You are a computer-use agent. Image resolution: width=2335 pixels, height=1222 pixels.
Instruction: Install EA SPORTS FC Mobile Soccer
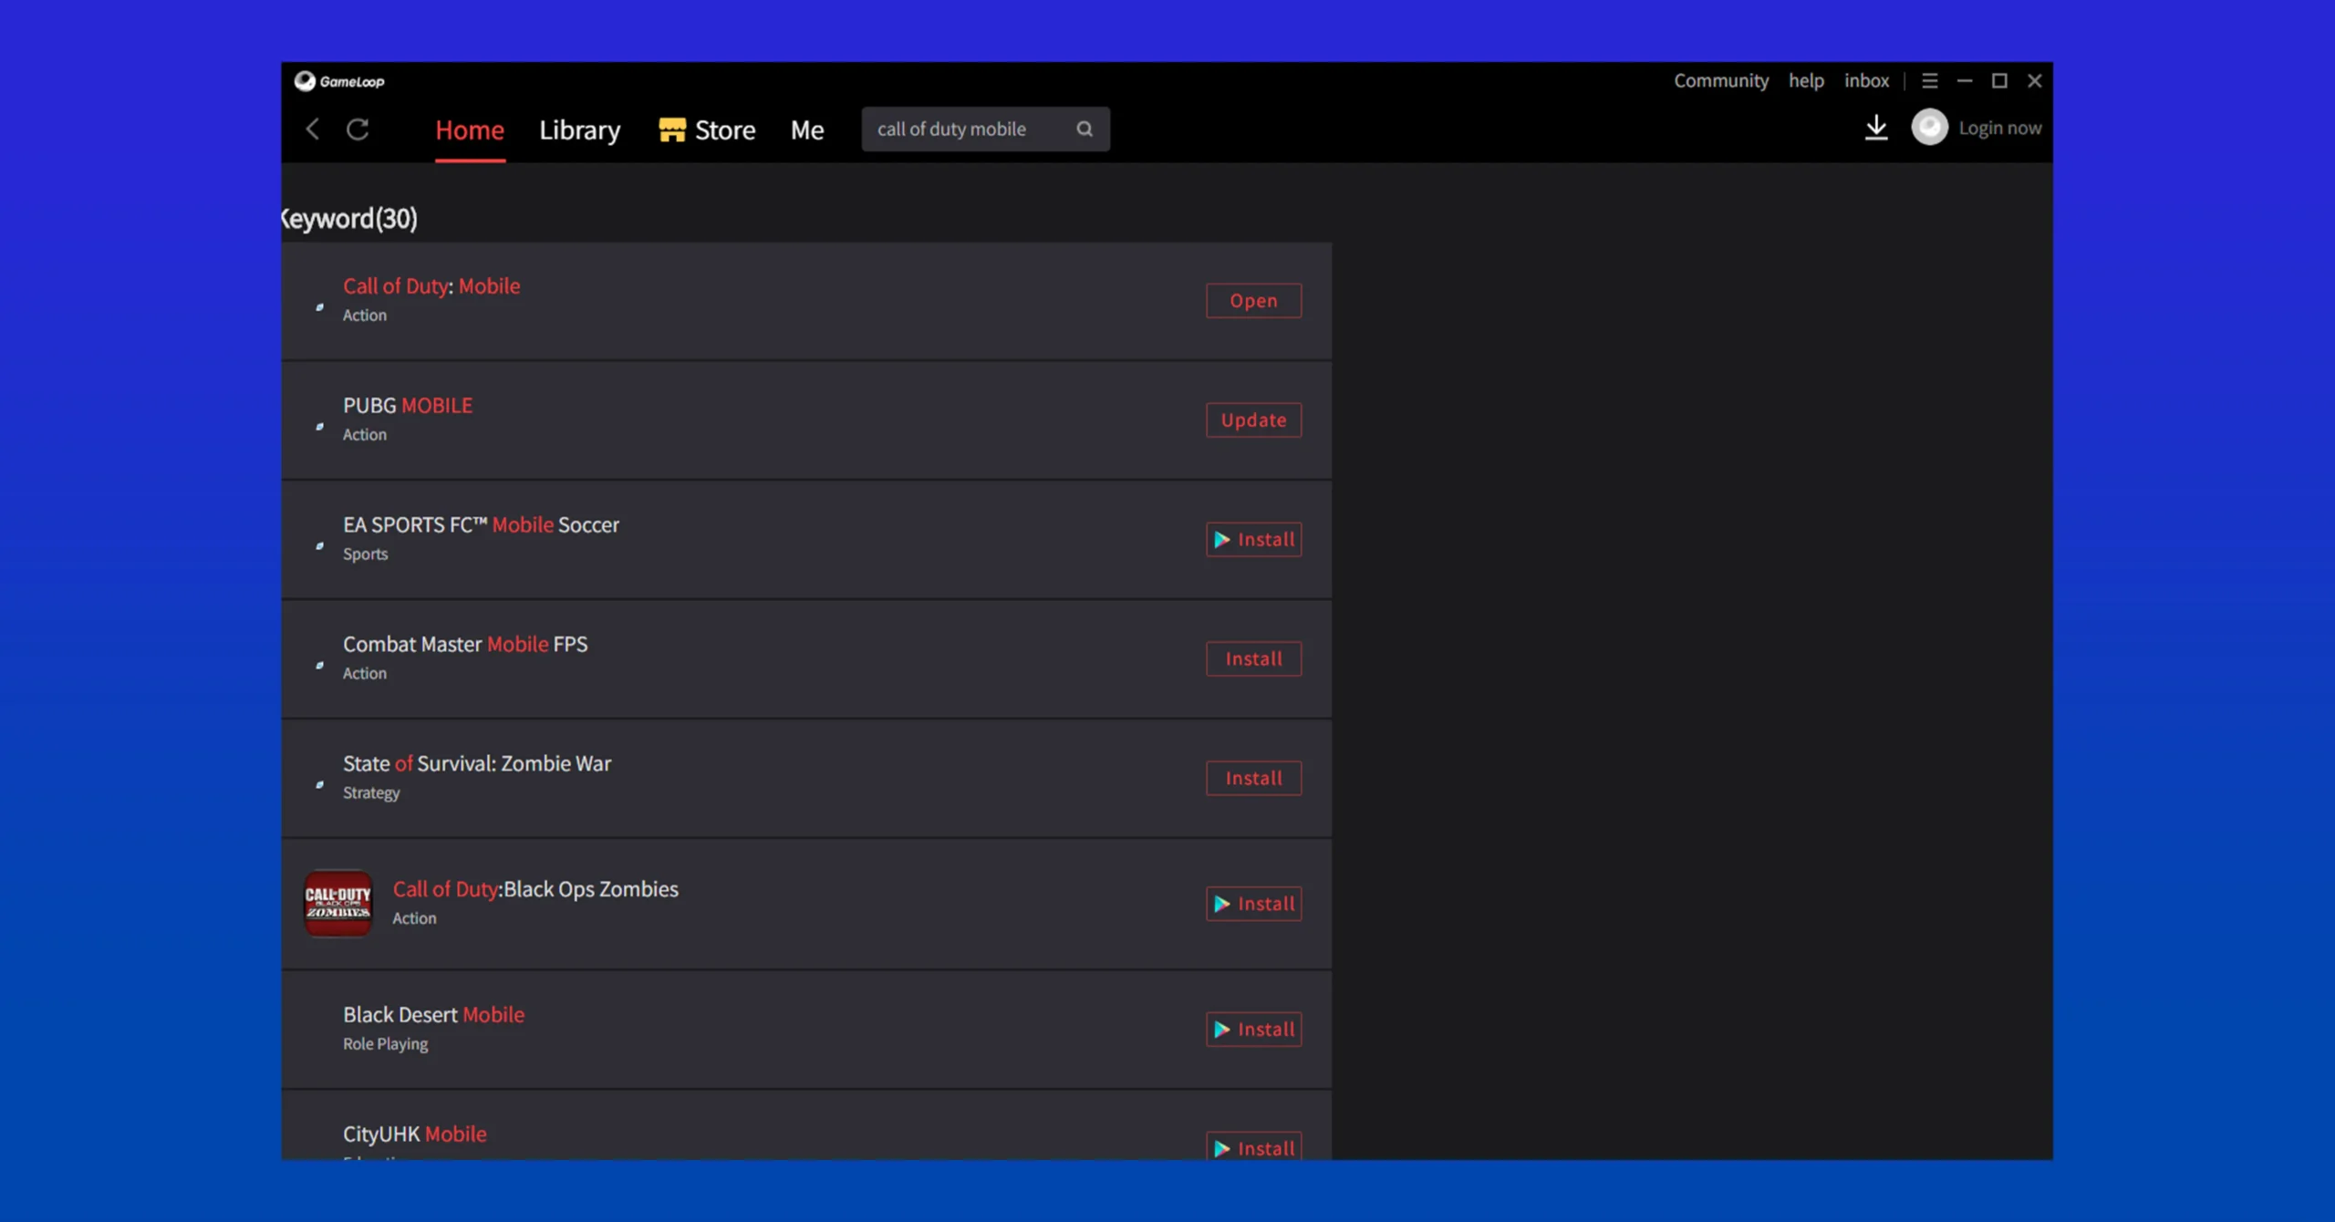(x=1253, y=540)
